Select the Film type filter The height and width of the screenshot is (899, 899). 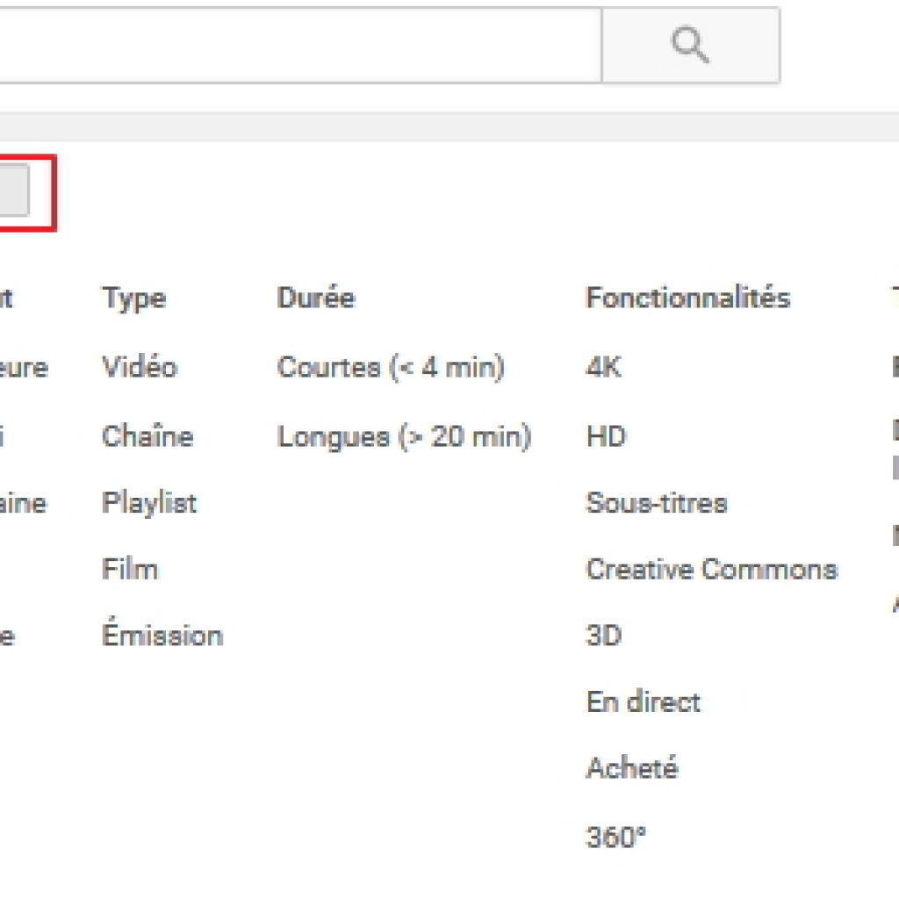pos(130,569)
